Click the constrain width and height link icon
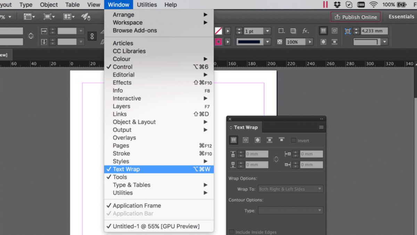The width and height of the screenshot is (417, 235). [31, 36]
